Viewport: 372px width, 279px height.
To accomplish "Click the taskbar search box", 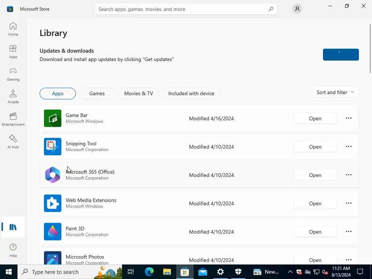I will (70, 272).
